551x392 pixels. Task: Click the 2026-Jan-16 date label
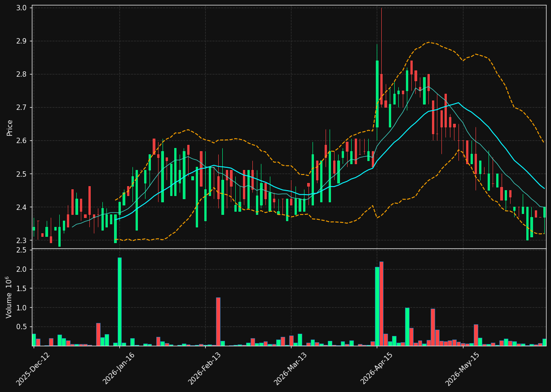point(119,369)
